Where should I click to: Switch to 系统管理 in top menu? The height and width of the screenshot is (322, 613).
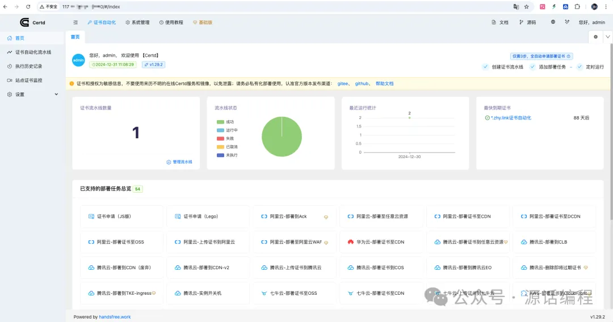(x=137, y=23)
